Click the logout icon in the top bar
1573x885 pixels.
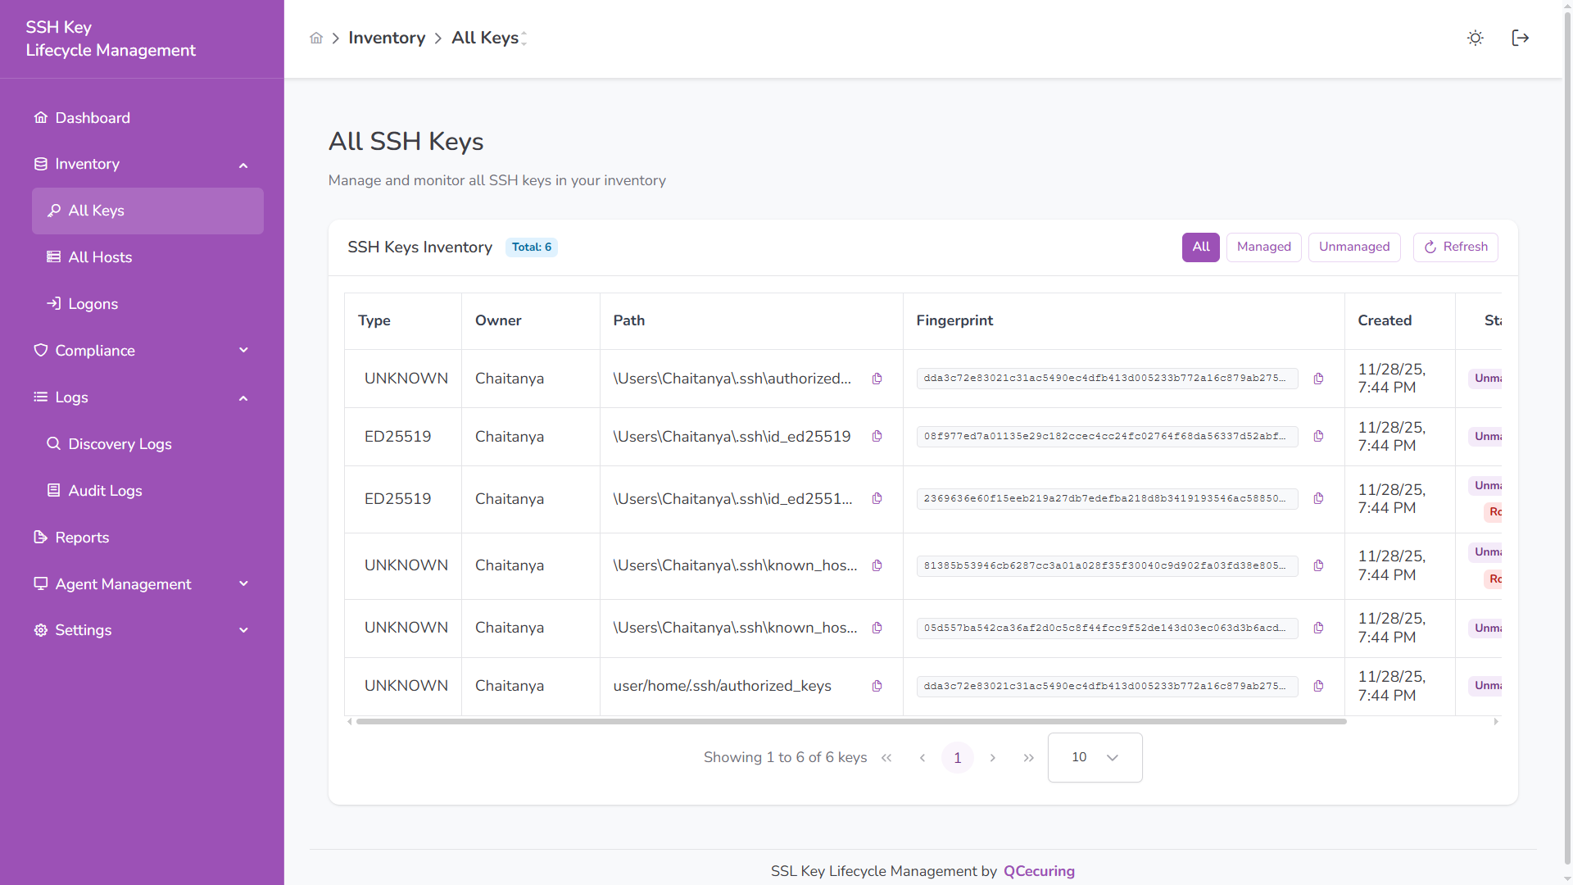[x=1520, y=38]
